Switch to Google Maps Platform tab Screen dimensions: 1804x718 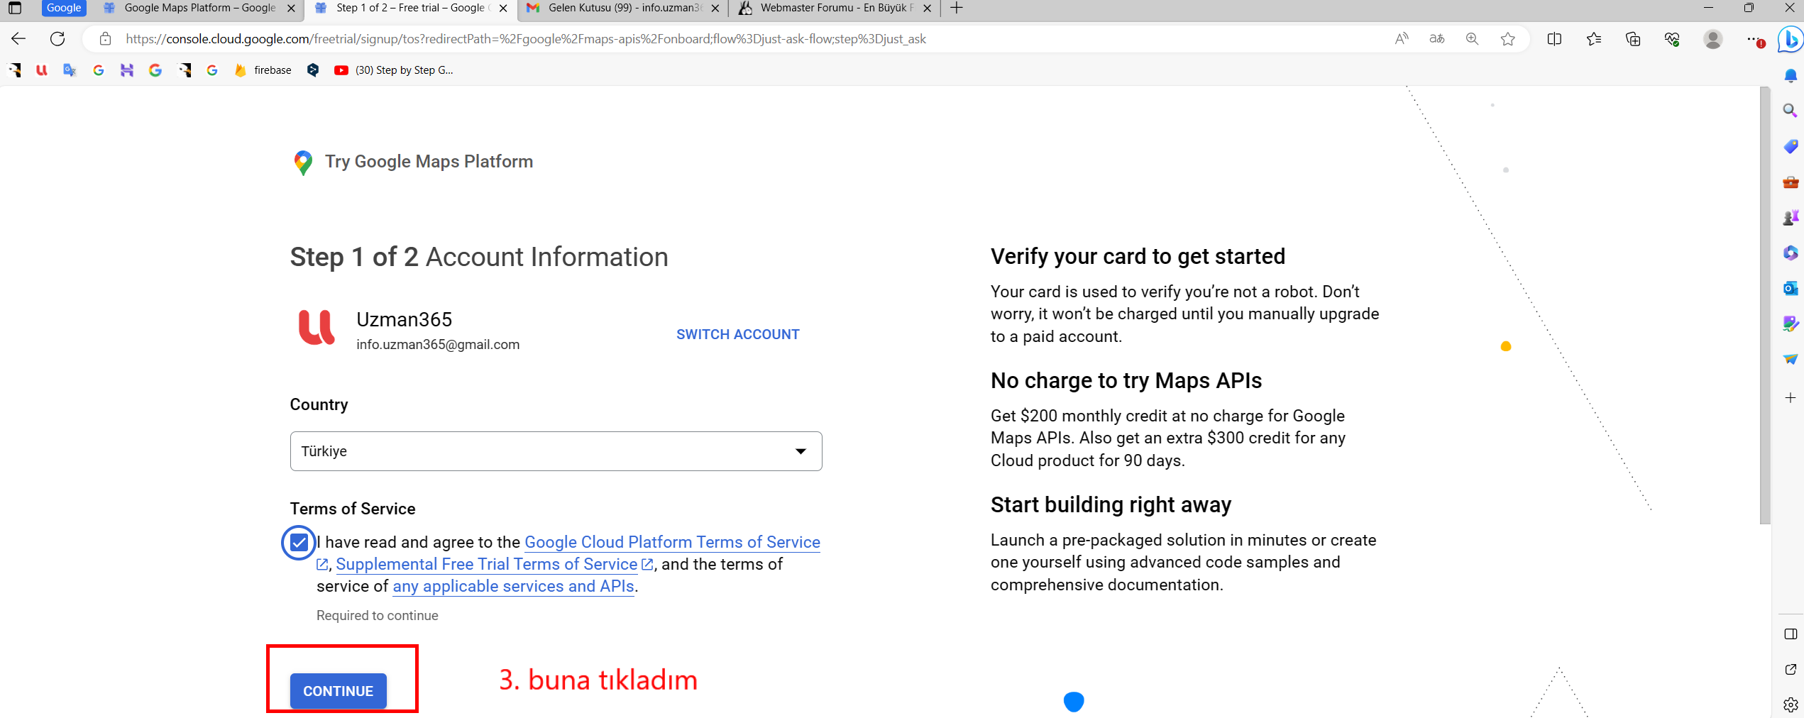coord(199,8)
